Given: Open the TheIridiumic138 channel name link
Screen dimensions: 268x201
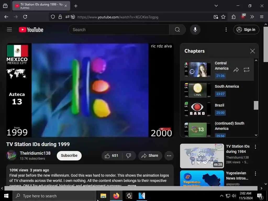Looking at the screenshot, I should (35, 153).
